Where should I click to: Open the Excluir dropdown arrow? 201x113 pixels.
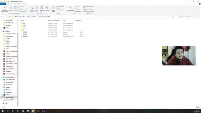41,12
